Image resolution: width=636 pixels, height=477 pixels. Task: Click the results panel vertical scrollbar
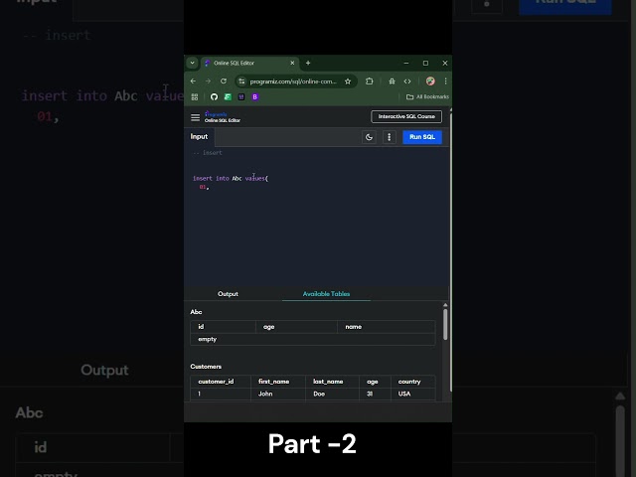(445, 323)
